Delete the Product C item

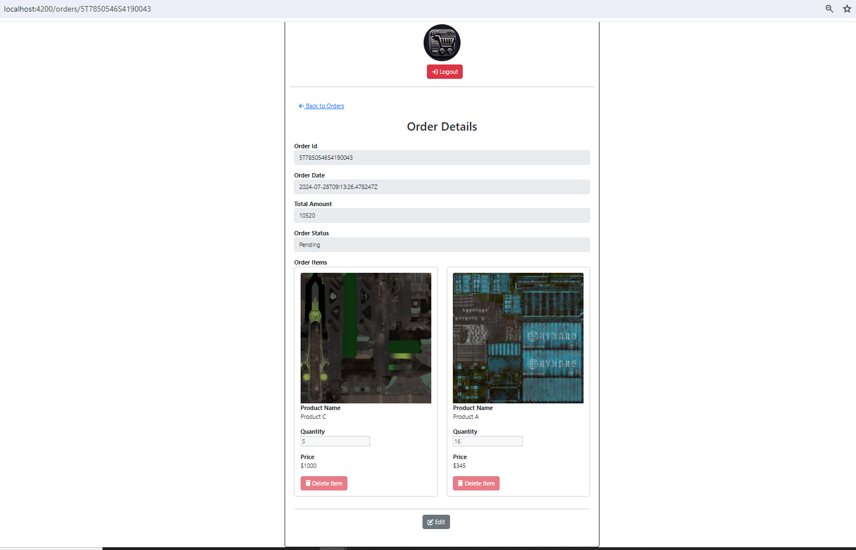[x=324, y=483]
